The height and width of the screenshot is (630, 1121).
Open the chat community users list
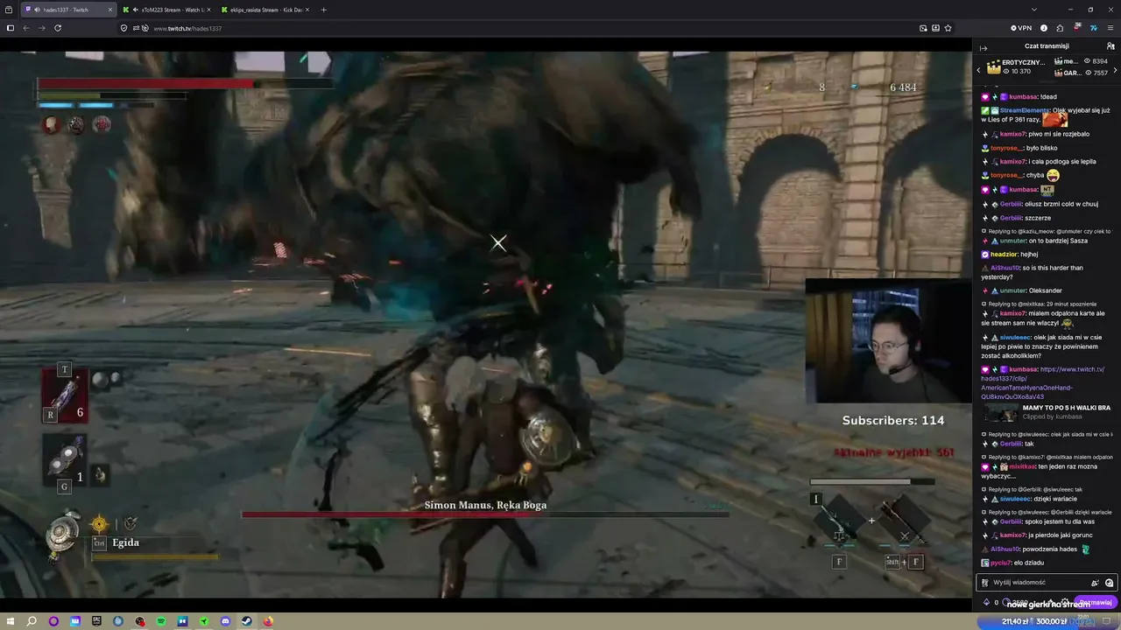(x=1110, y=46)
